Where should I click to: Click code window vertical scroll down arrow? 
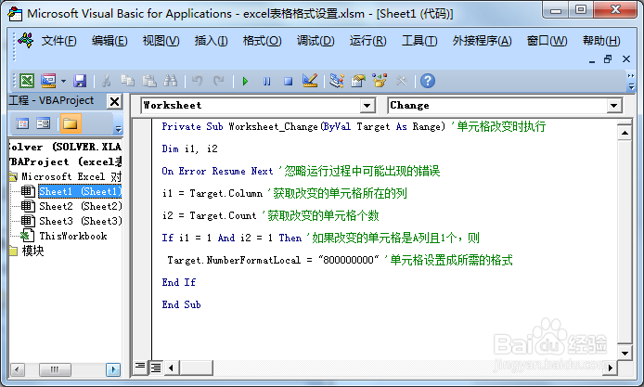click(625, 353)
